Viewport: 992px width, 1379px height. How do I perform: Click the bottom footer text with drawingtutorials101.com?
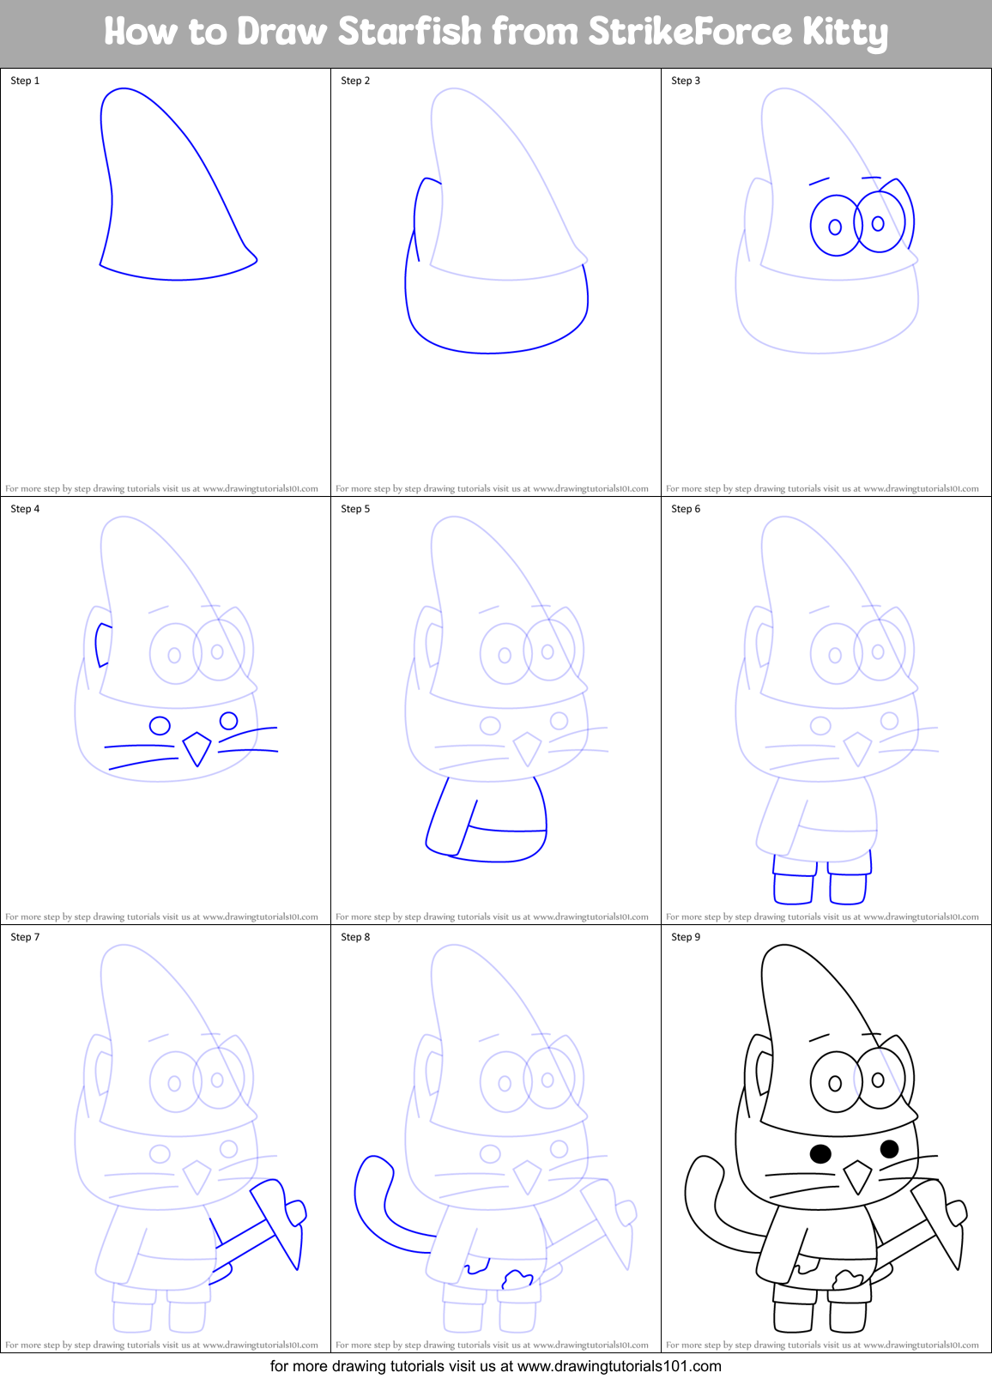496,1366
